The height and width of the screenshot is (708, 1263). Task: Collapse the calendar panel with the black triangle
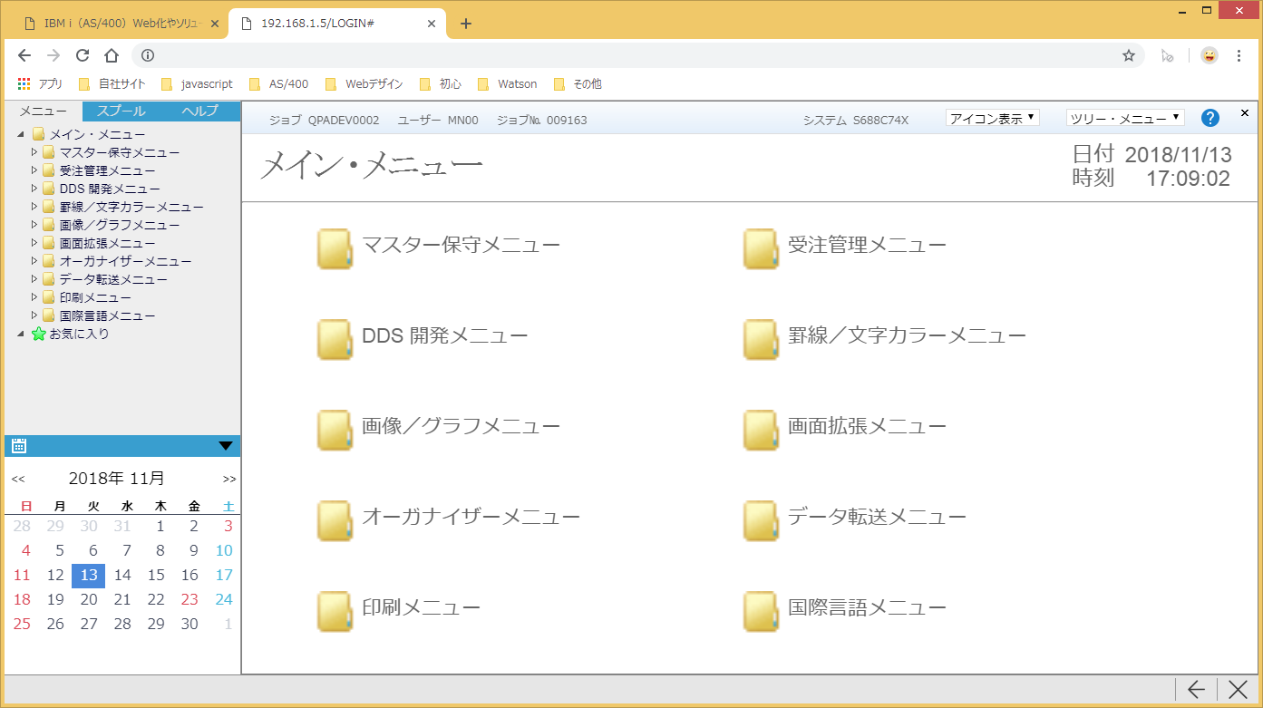(226, 445)
